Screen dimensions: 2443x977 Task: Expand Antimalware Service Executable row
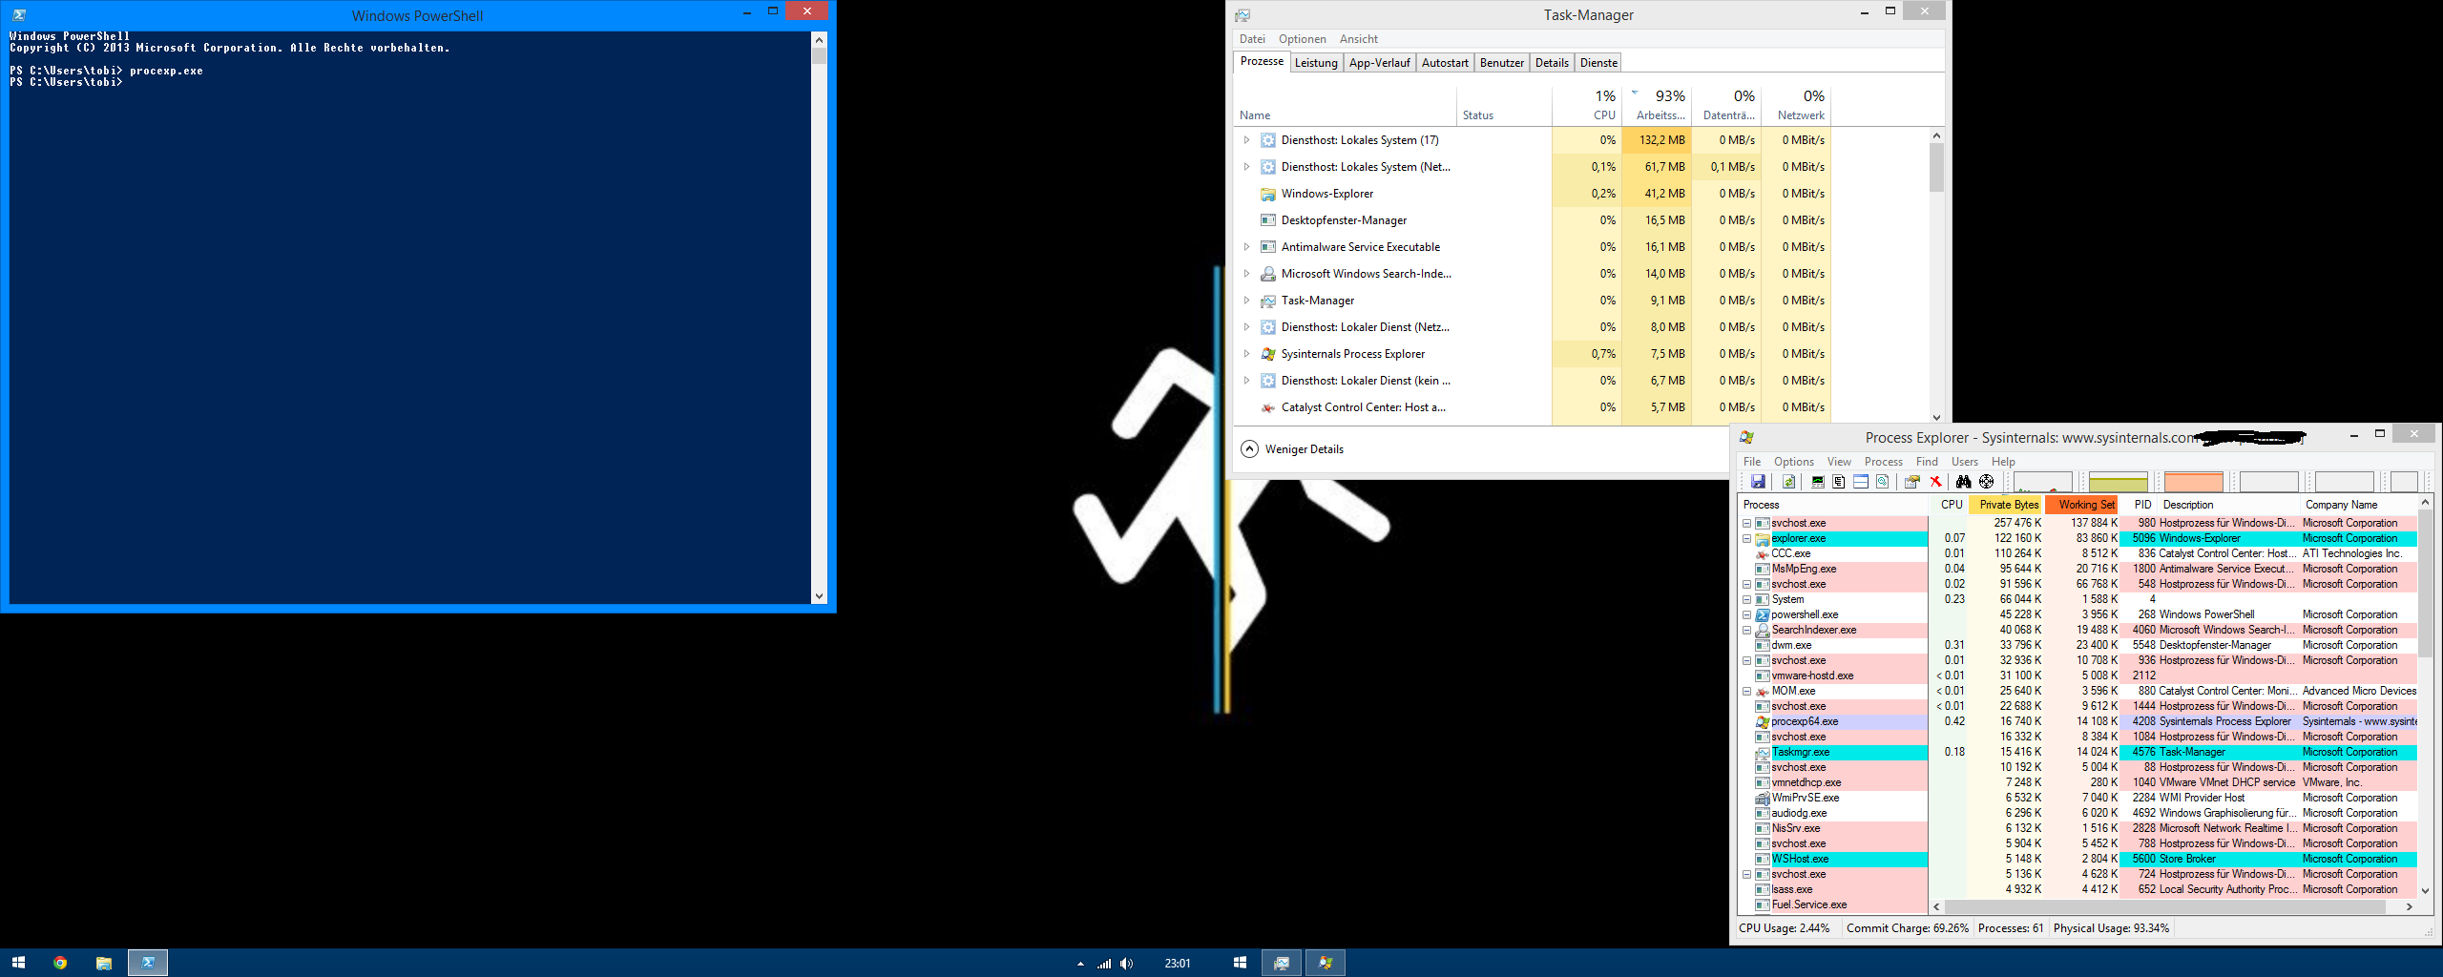(1246, 247)
